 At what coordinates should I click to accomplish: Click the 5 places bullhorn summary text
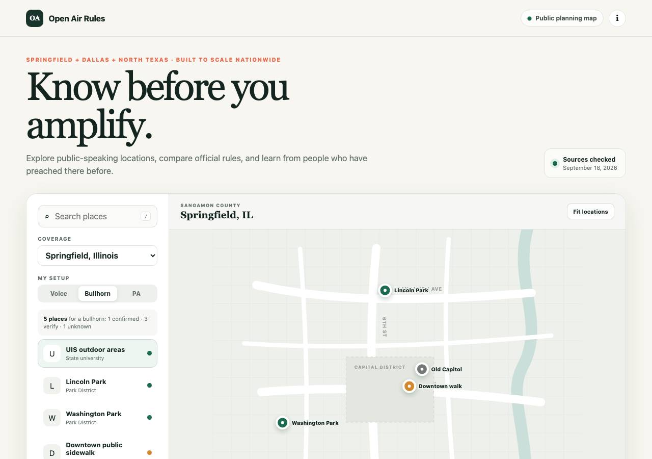[97, 323]
